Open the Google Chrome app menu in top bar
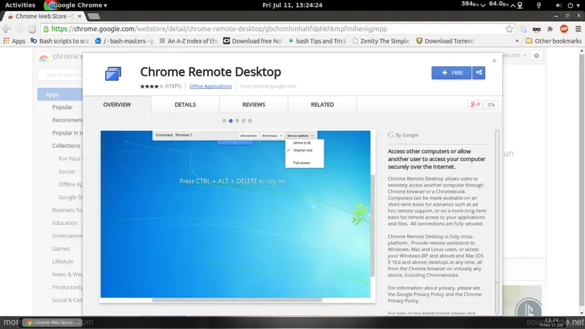 [76, 5]
